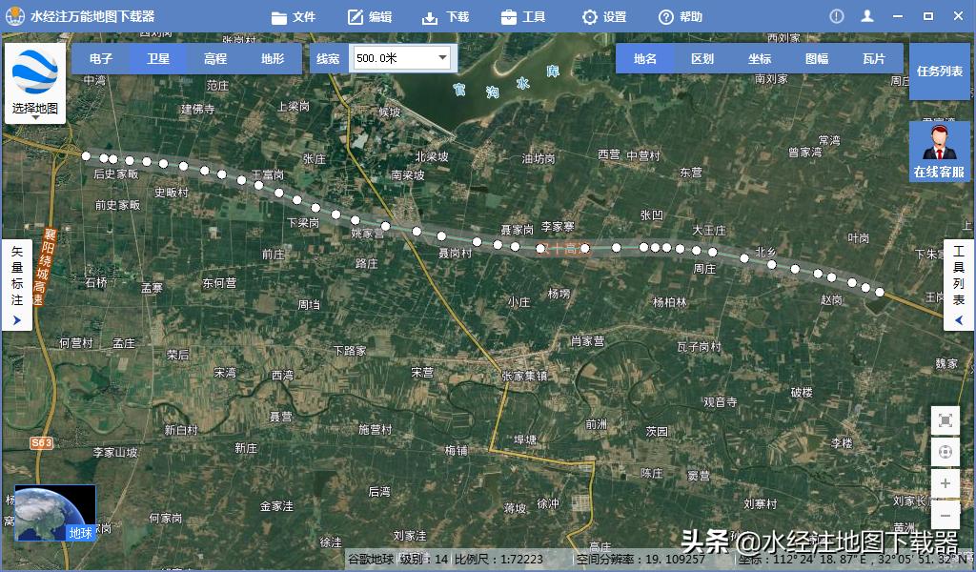This screenshot has height=572, width=976.
Task: Zoom out with the minus button
Action: 945,514
